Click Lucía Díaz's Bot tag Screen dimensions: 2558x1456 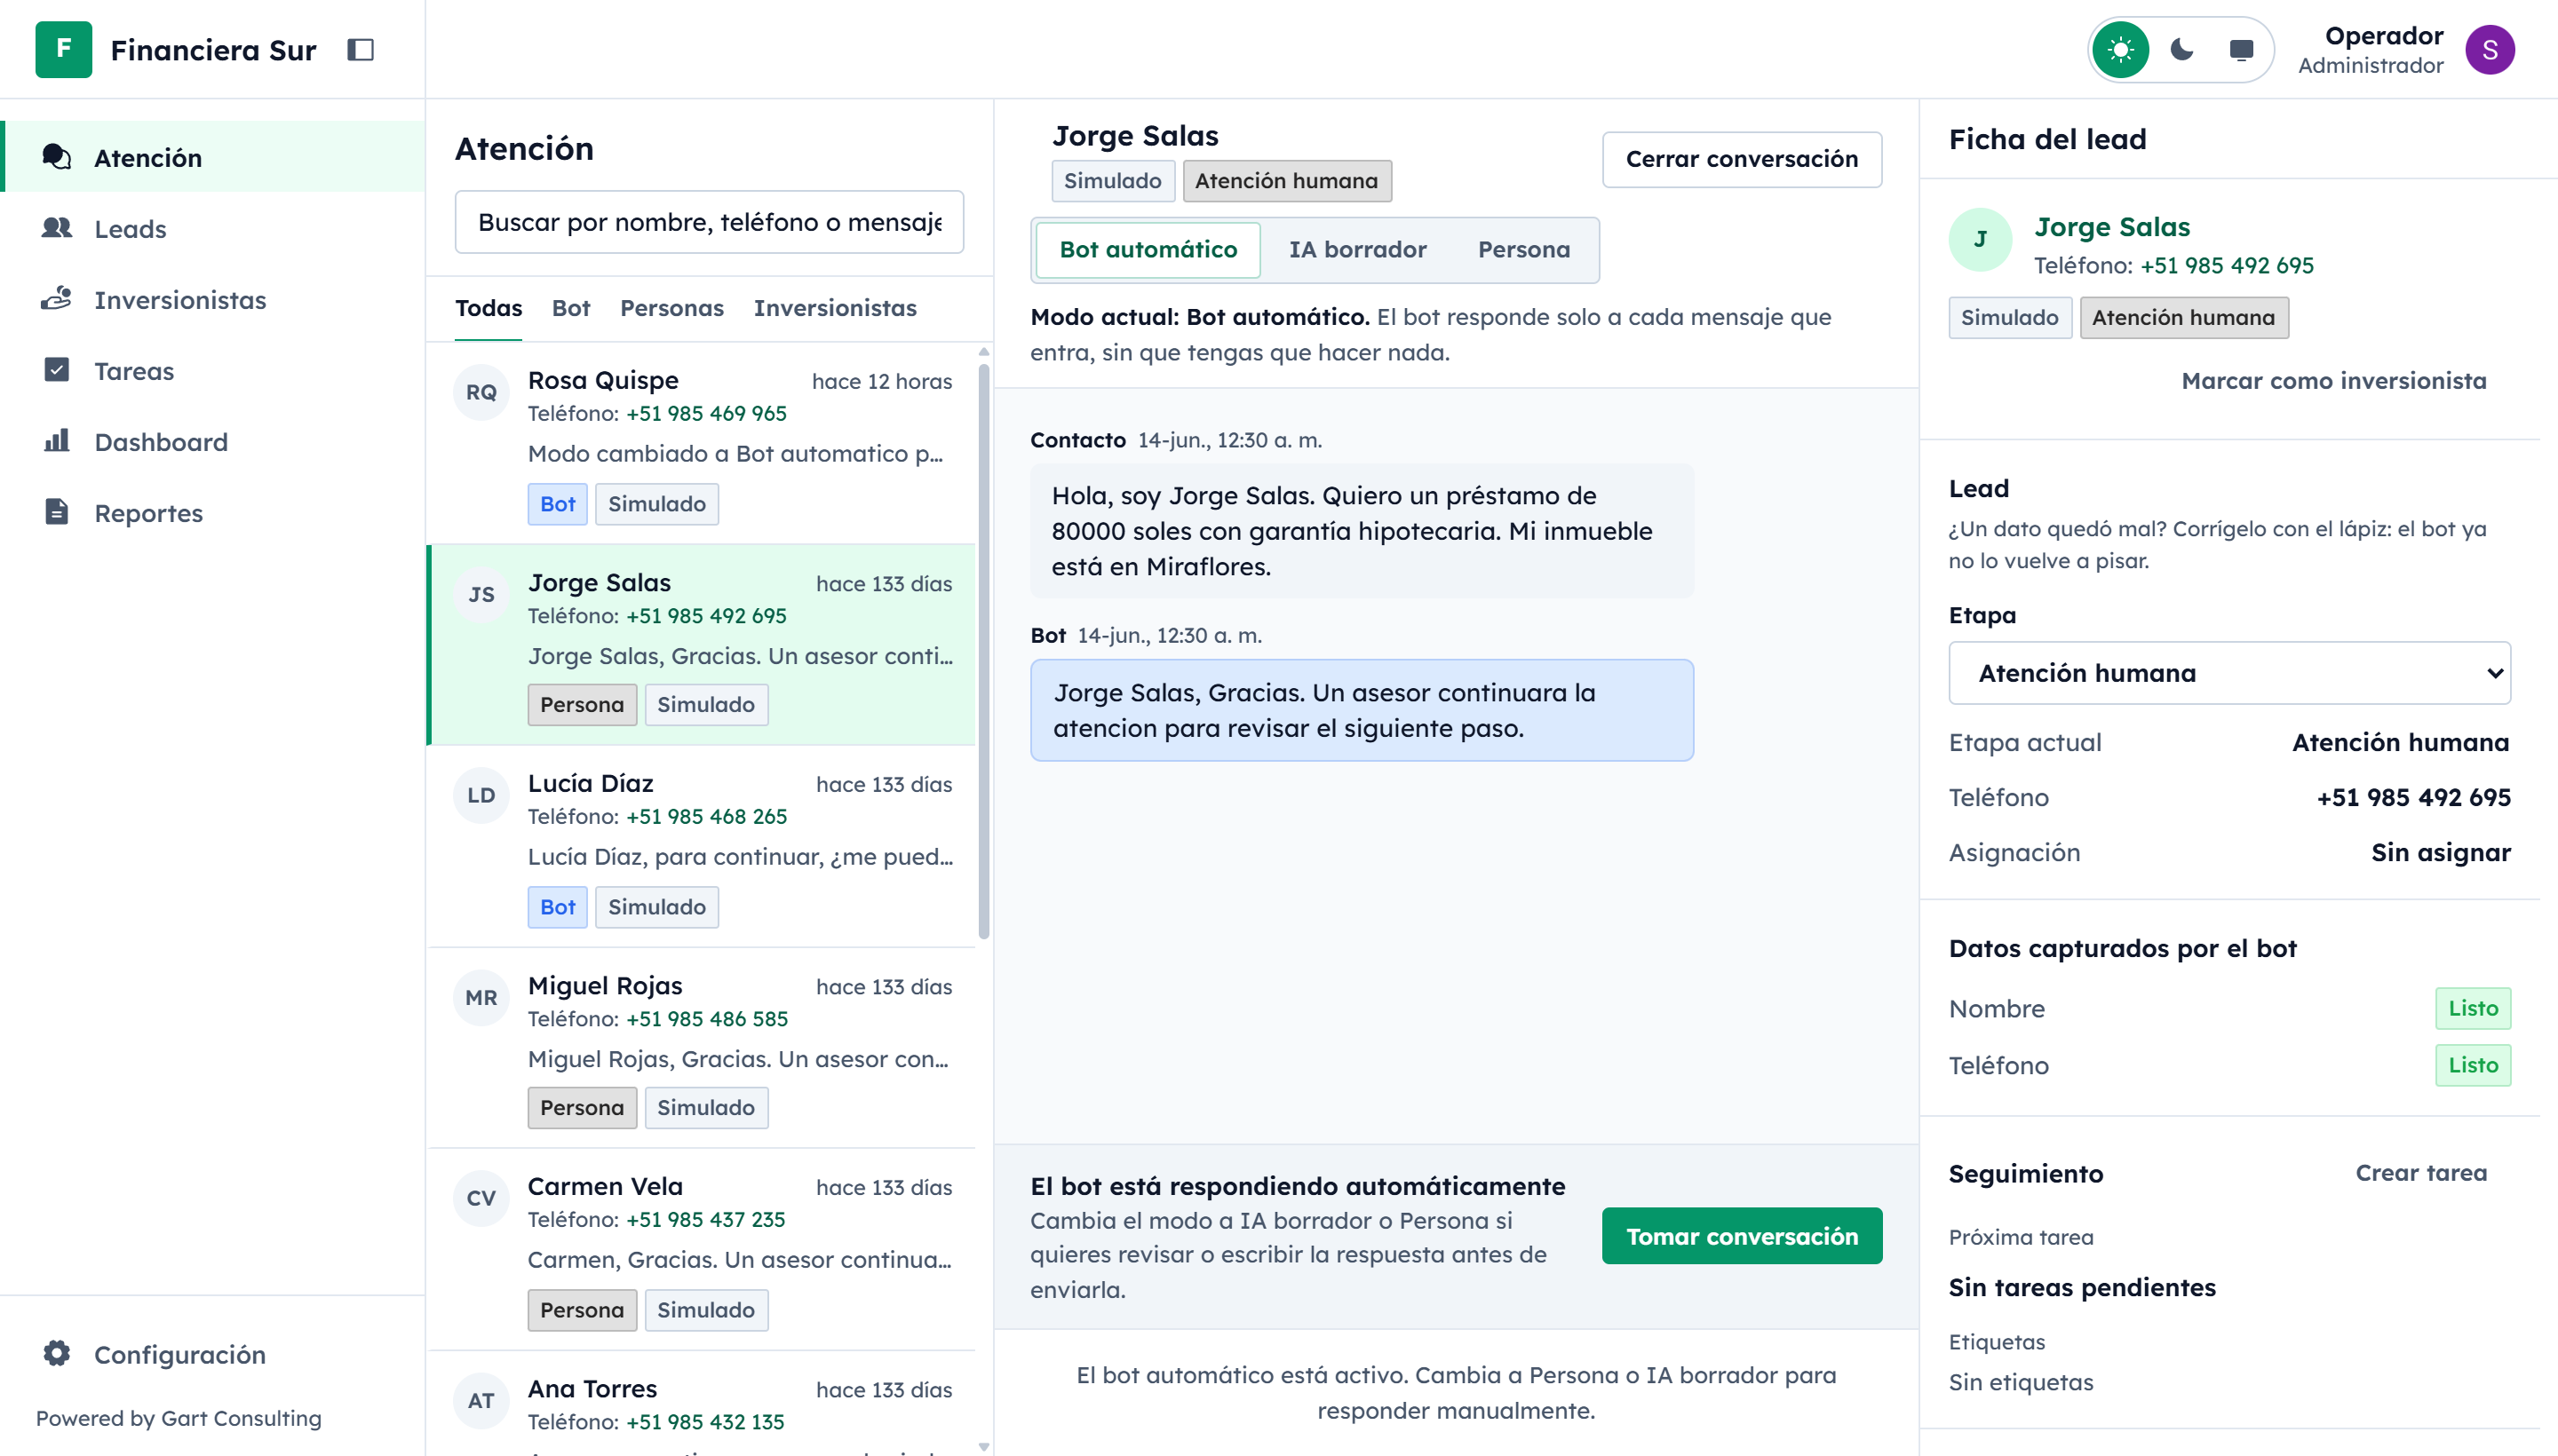click(557, 907)
